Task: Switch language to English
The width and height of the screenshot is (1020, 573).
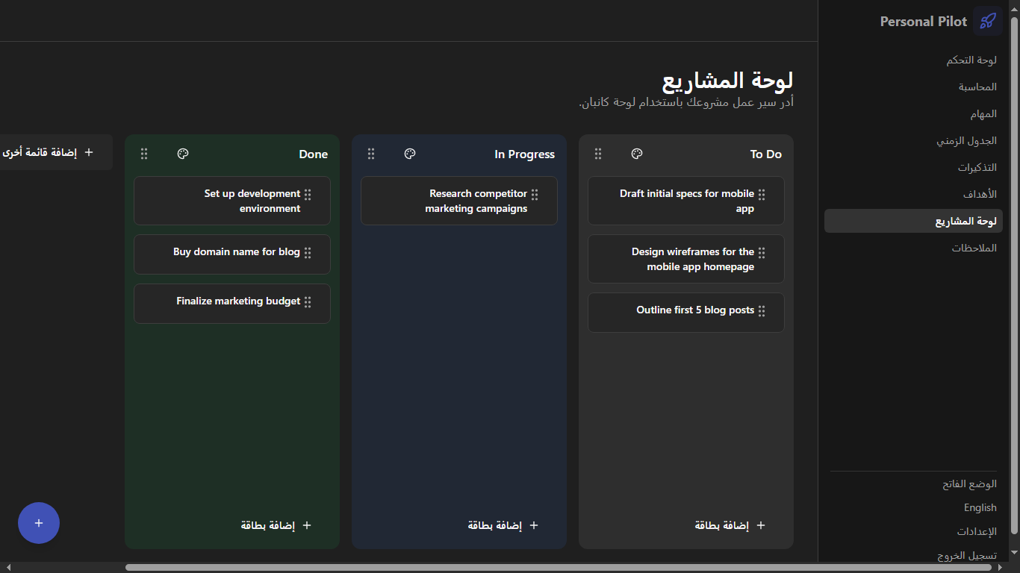Action: (x=980, y=508)
